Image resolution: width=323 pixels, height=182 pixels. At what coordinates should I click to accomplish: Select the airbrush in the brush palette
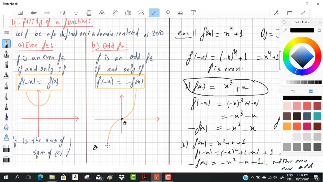click(x=6, y=54)
